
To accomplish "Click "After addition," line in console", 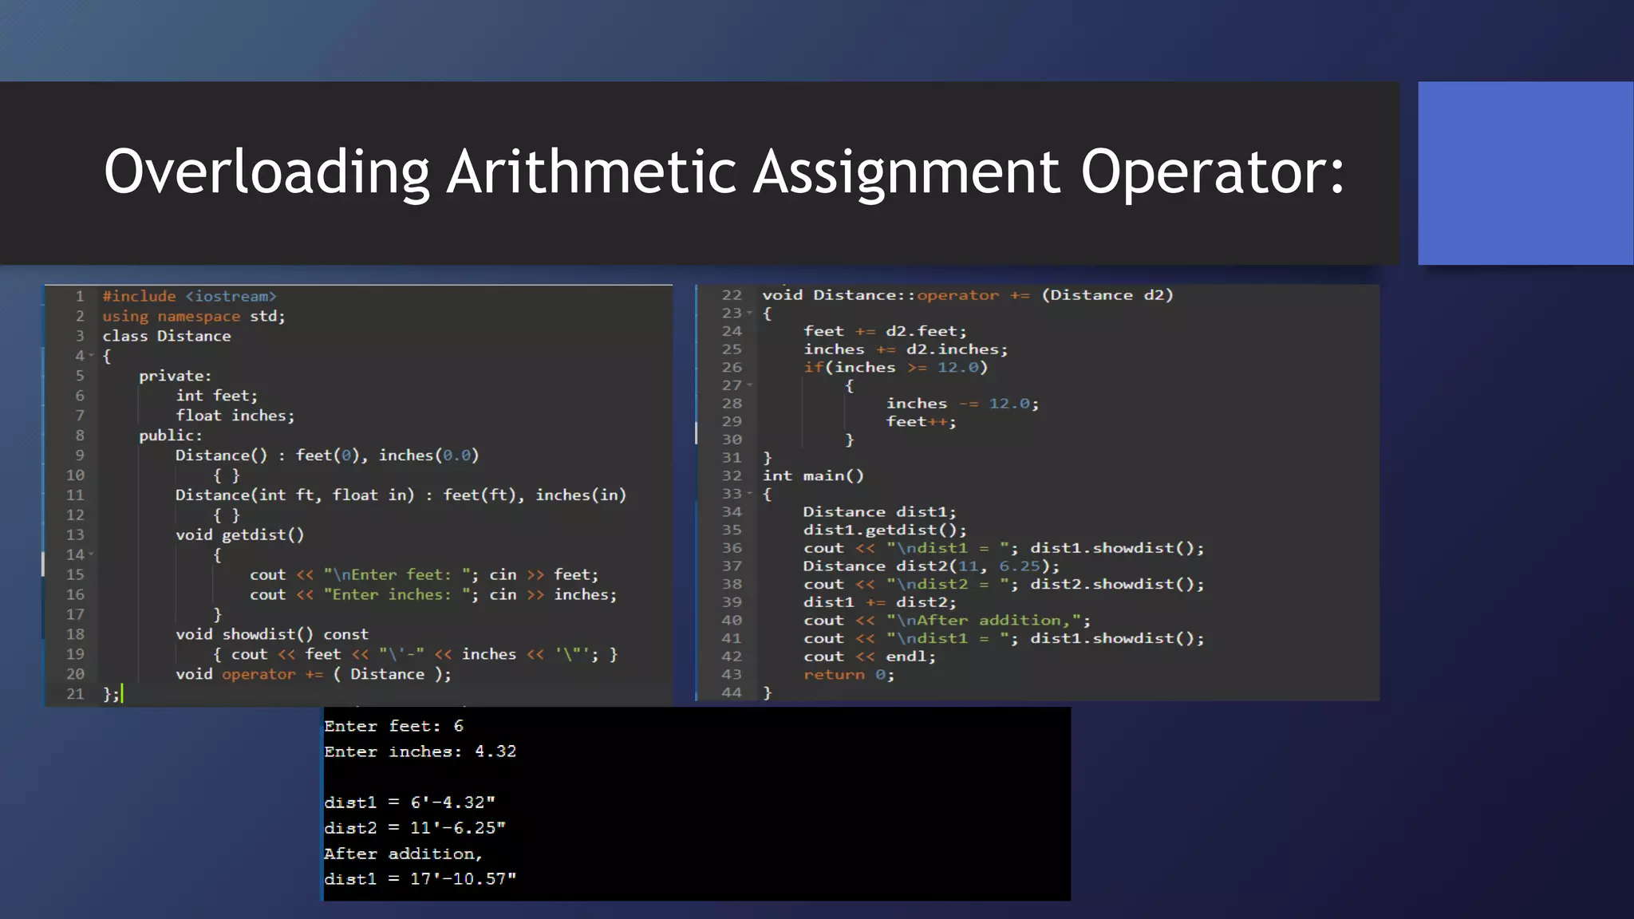I will pyautogui.click(x=403, y=854).
